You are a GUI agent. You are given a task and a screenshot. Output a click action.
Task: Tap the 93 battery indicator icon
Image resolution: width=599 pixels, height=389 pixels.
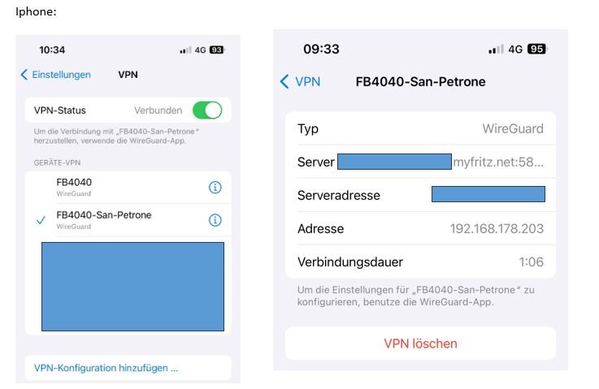point(217,50)
